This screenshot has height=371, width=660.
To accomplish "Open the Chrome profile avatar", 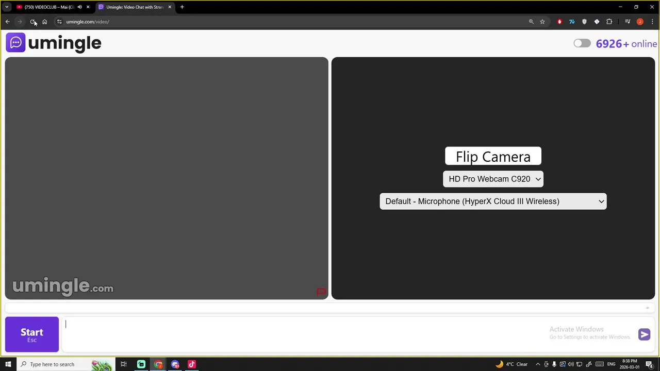I will [640, 22].
